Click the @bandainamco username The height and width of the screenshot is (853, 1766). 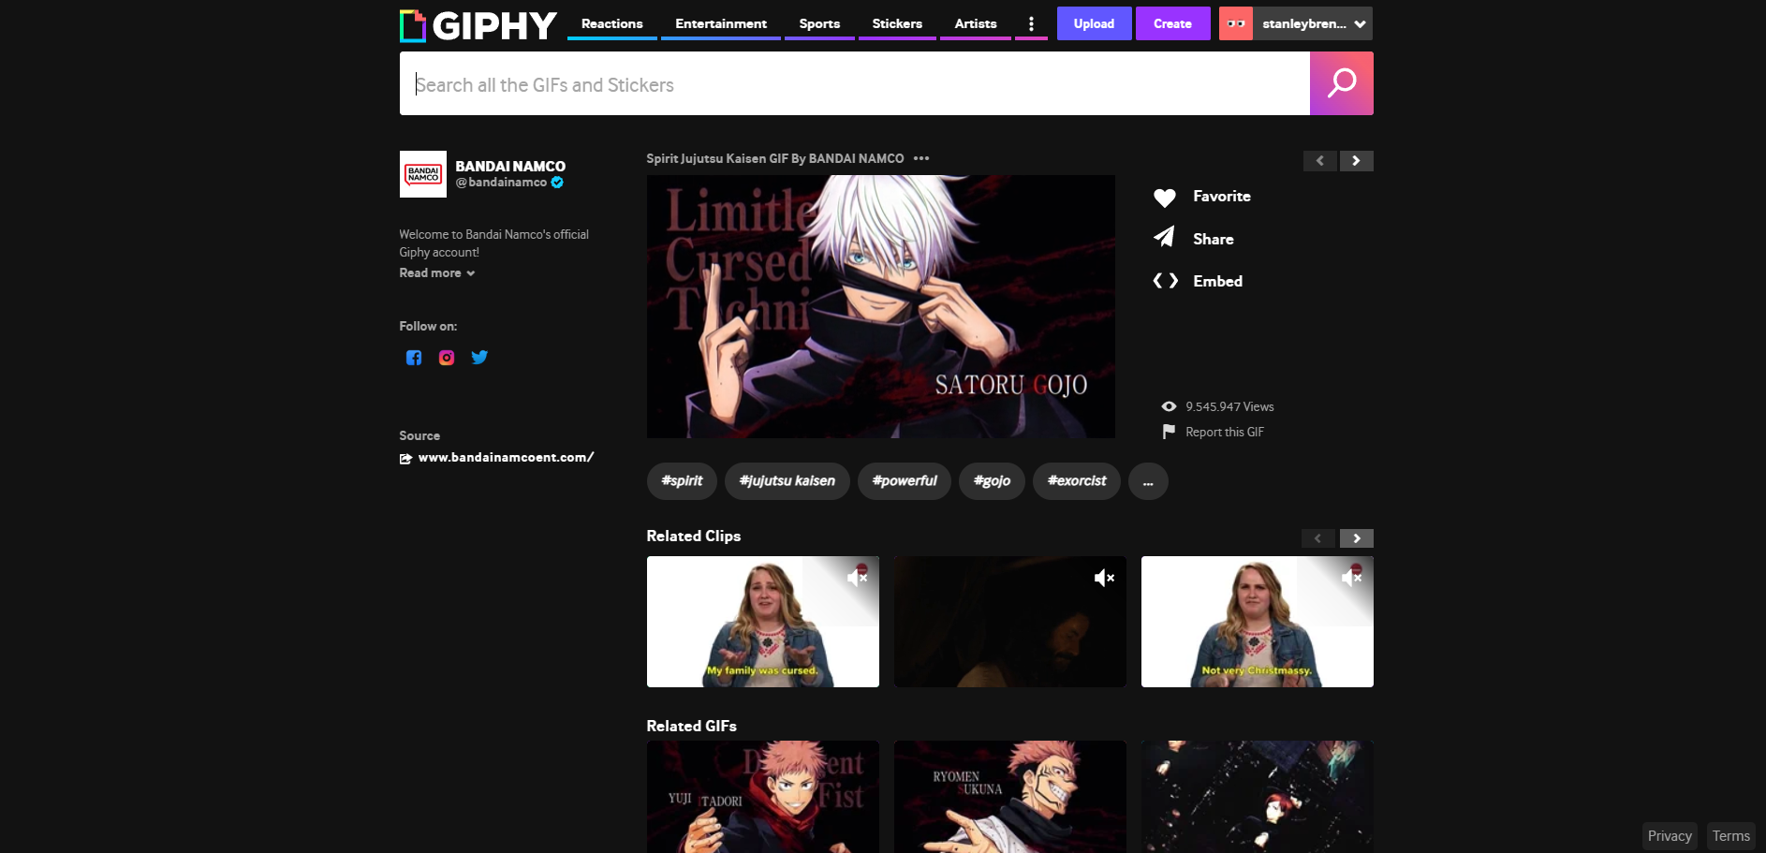(x=501, y=183)
